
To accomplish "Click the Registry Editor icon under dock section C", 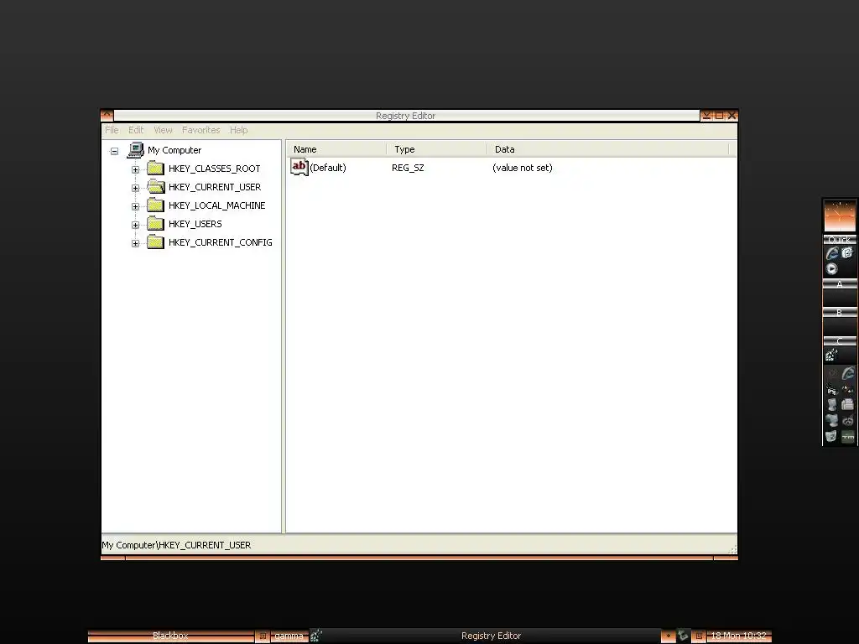I will pyautogui.click(x=831, y=356).
